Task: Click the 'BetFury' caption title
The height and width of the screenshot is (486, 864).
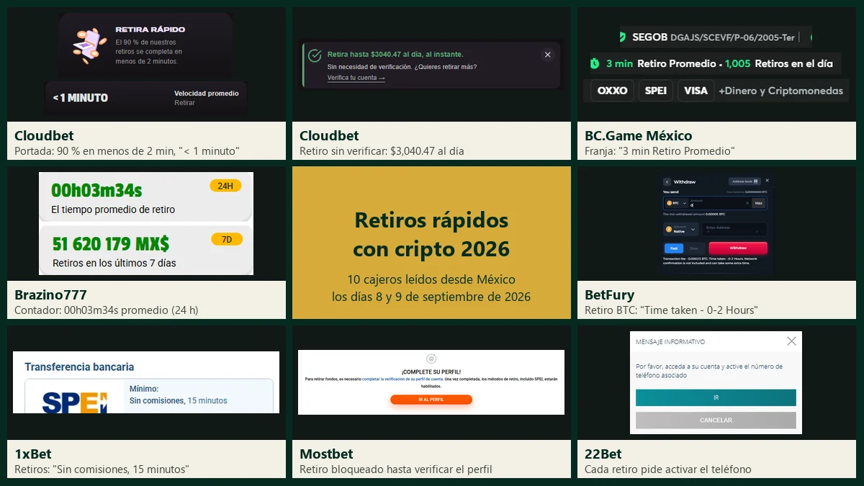Action: (x=610, y=294)
